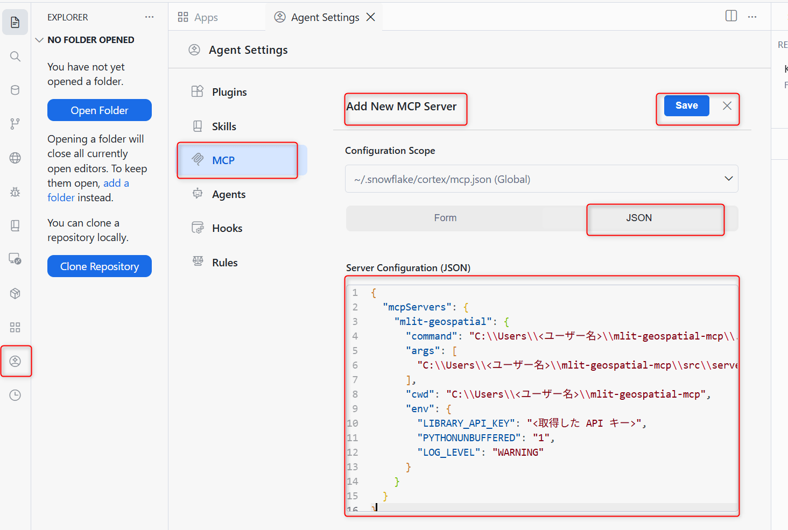The height and width of the screenshot is (530, 788).
Task: Click the Open Folder button
Action: tap(100, 110)
